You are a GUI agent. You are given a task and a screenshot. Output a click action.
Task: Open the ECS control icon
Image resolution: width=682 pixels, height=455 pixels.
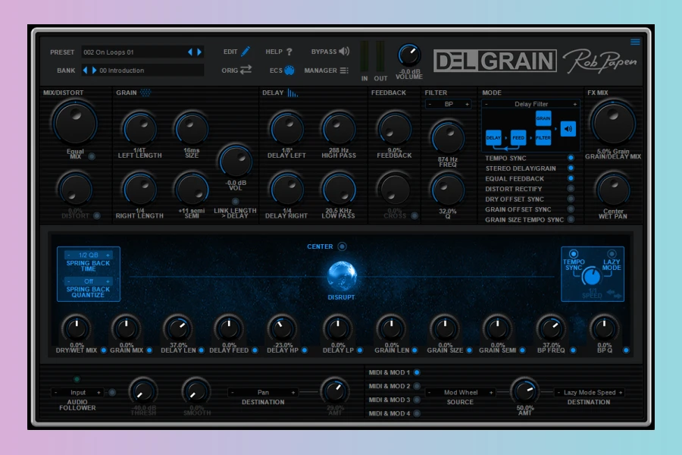289,70
